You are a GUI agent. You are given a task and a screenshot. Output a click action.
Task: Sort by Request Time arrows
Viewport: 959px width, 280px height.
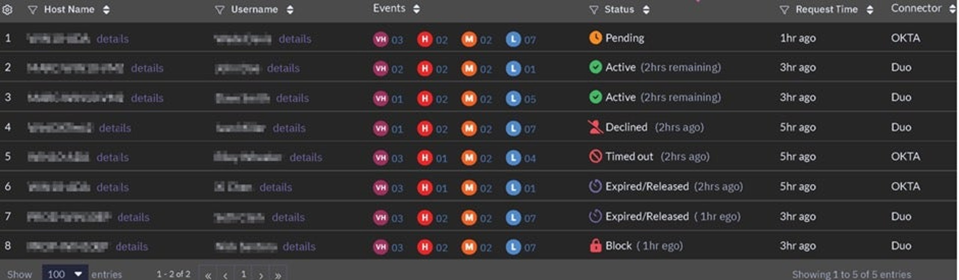click(870, 9)
